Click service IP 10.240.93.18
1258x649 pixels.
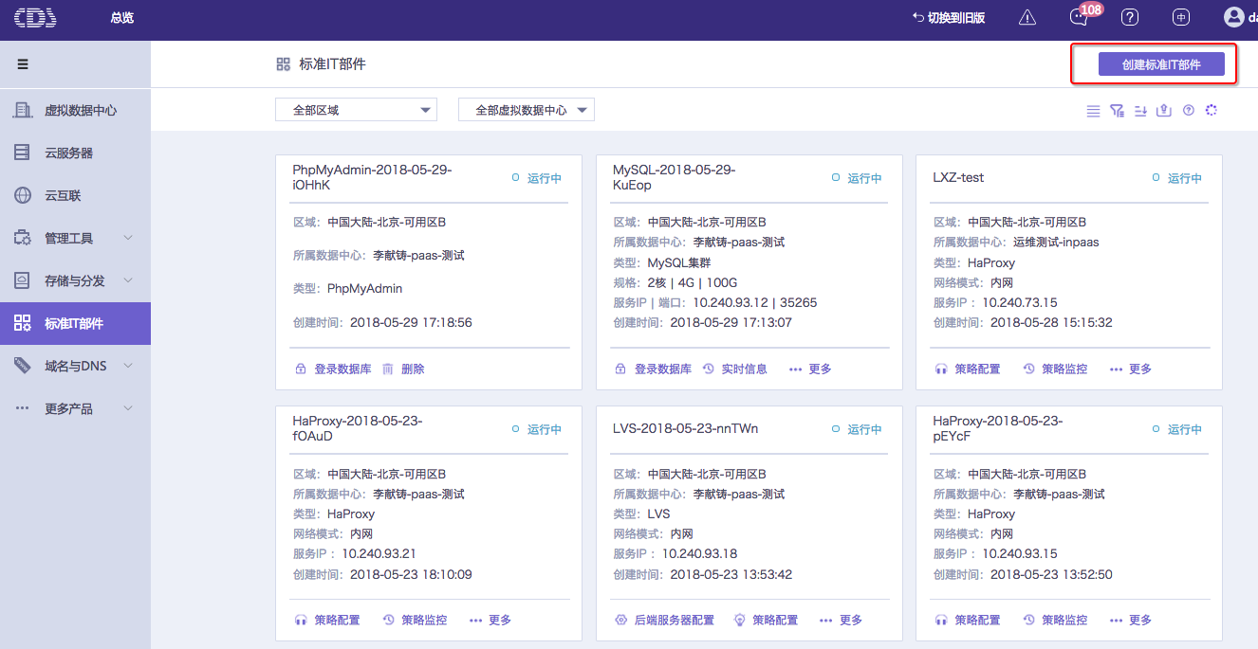pyautogui.click(x=699, y=554)
